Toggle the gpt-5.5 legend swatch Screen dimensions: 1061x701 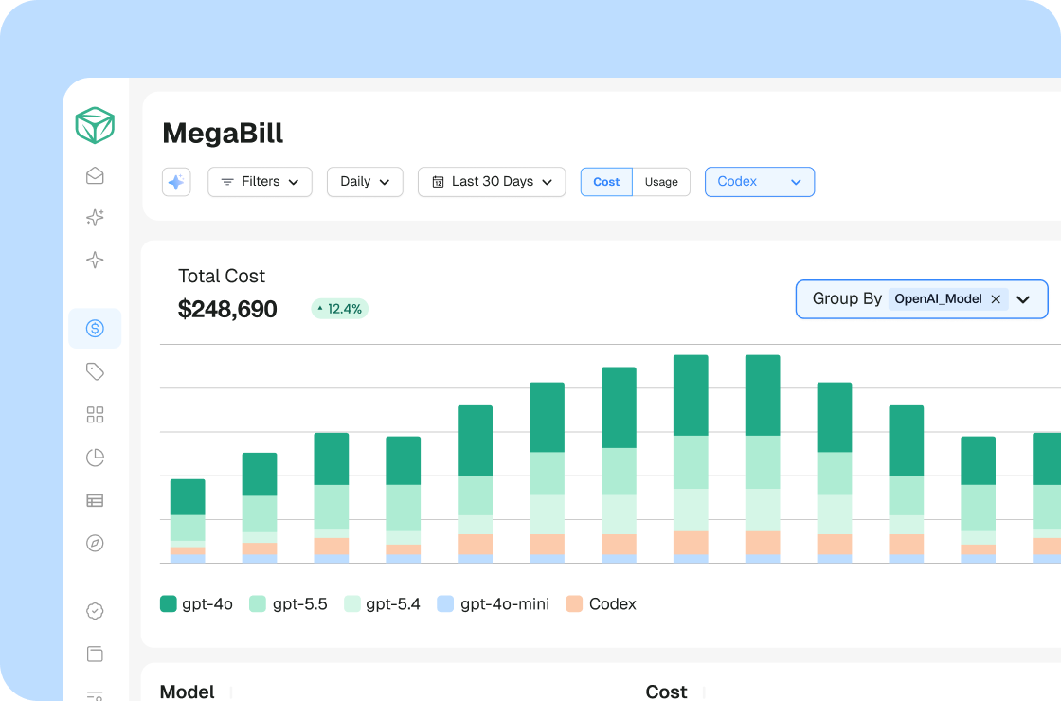click(258, 603)
